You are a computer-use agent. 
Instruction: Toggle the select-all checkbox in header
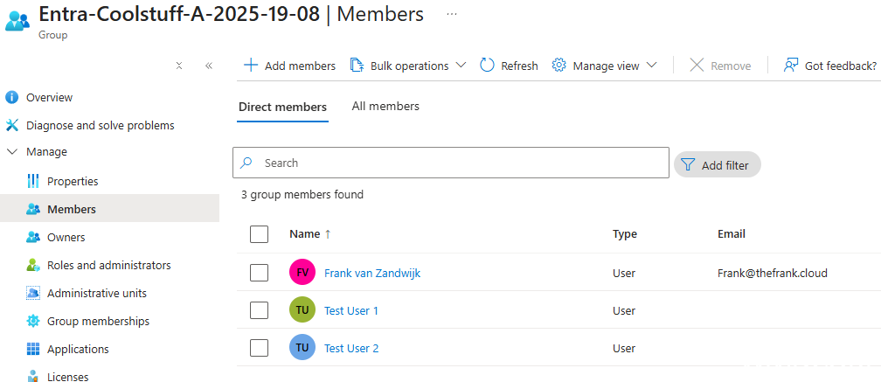[259, 234]
